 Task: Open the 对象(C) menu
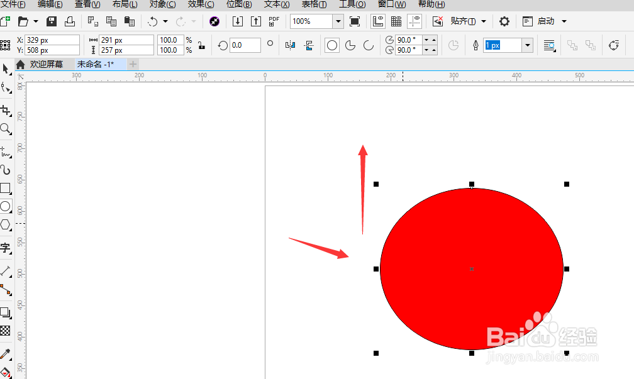pos(162,4)
